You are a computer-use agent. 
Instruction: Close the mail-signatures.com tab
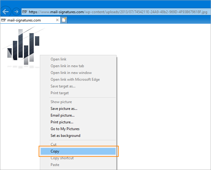tap(57, 20)
